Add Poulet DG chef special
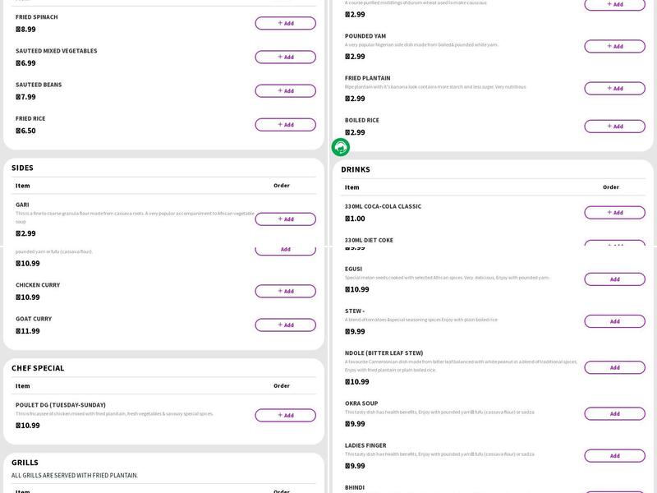657x493 pixels. (285, 415)
